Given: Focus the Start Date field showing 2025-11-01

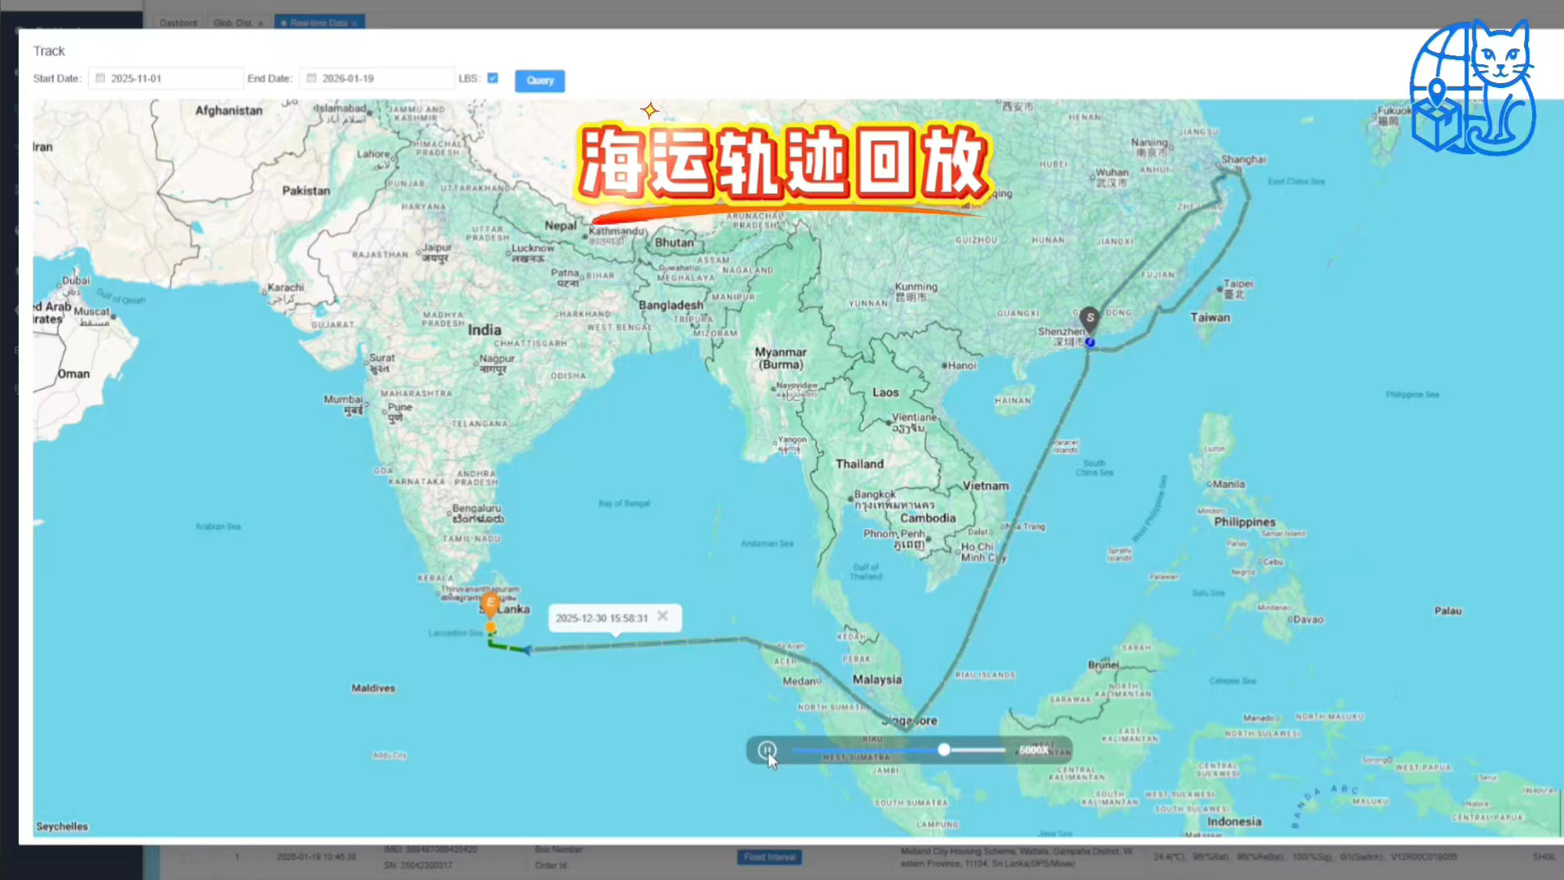Looking at the screenshot, I should coord(167,78).
